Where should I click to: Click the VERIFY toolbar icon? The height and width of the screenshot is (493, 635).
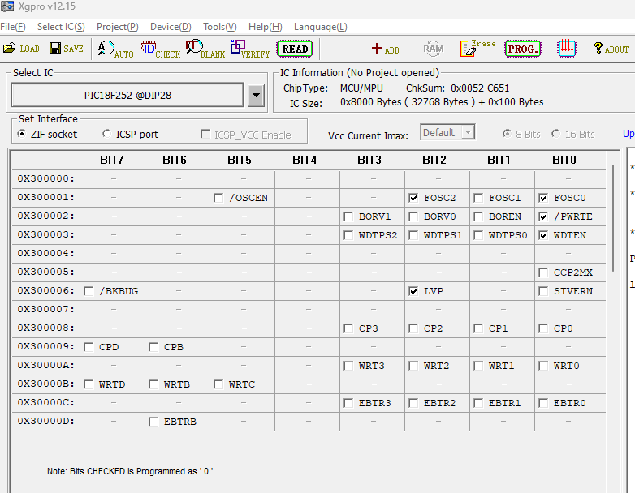click(249, 49)
